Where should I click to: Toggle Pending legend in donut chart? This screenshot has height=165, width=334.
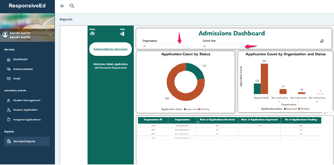204,109
